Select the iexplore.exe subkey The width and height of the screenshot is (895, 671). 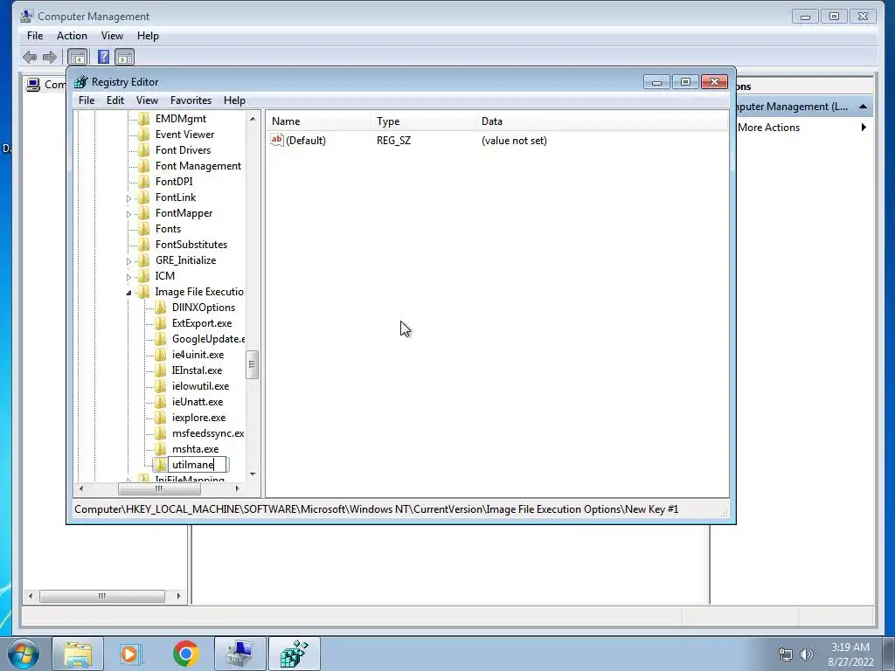pos(198,418)
